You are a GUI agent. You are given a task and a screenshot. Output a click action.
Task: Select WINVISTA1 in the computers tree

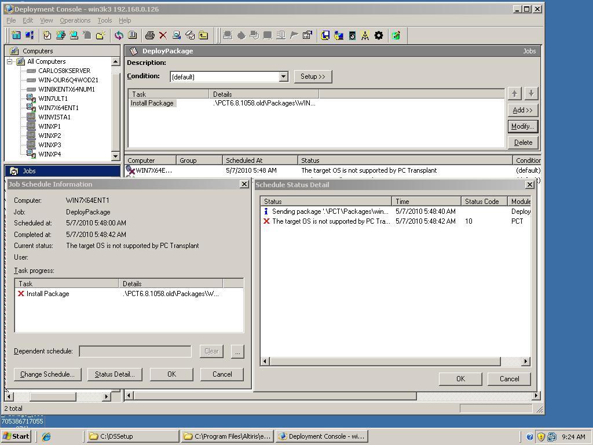tap(54, 117)
